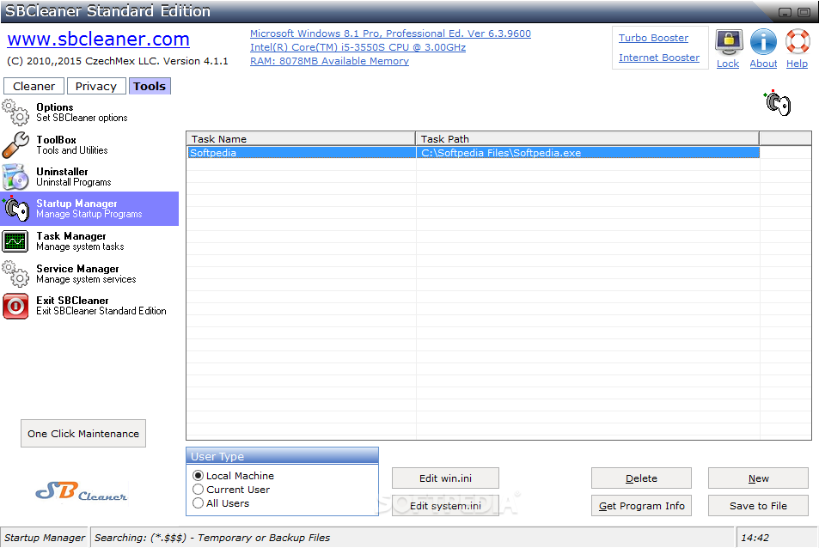The image size is (819, 548).
Task: Open www.sbcleaner.com website link
Action: (x=98, y=40)
